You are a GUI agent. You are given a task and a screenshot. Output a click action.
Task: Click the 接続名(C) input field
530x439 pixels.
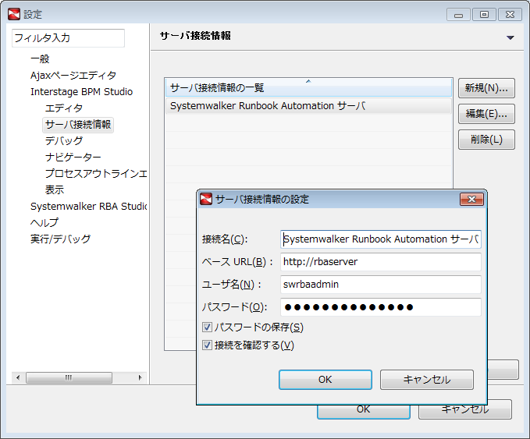pyautogui.click(x=381, y=239)
